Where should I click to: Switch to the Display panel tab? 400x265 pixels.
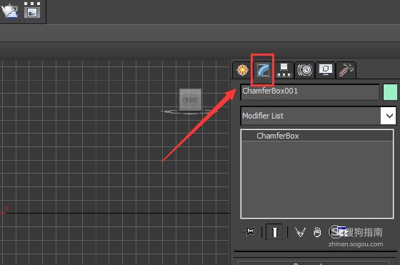pyautogui.click(x=325, y=70)
